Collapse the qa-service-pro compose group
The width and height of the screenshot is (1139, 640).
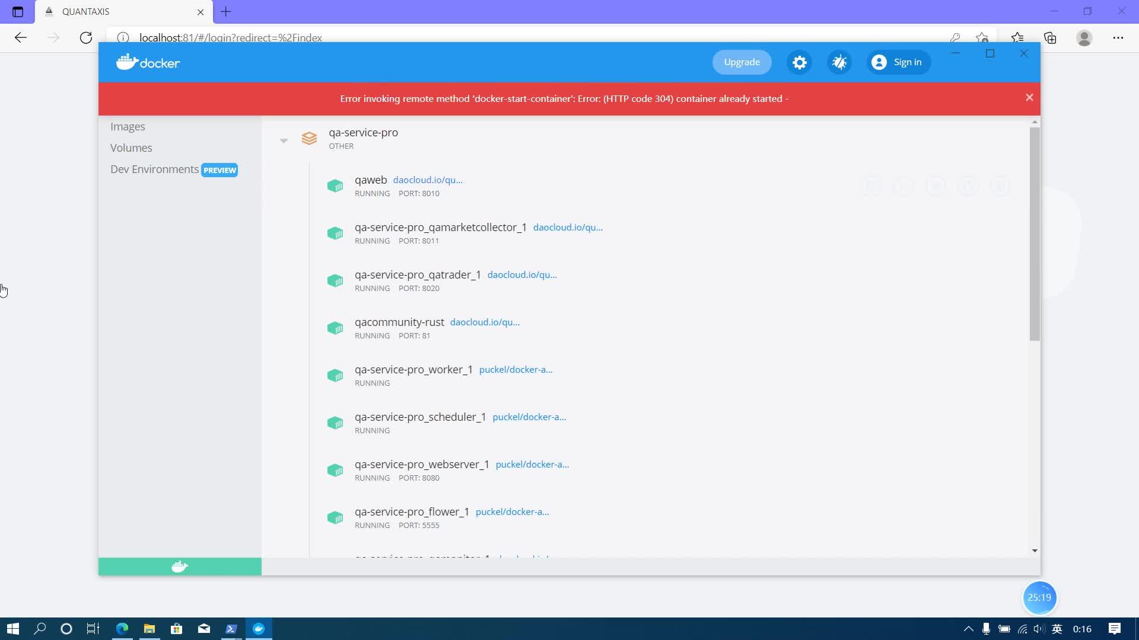pyautogui.click(x=284, y=140)
